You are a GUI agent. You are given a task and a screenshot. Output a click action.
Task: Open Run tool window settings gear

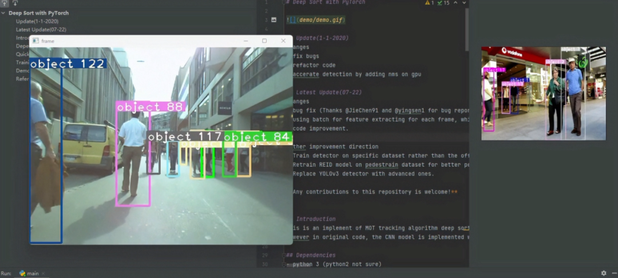(x=604, y=273)
